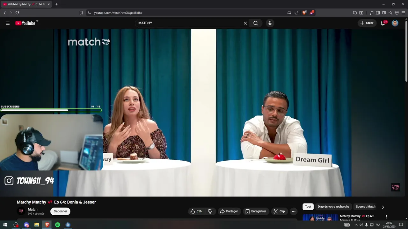The image size is (408, 229).
Task: Go forward in browser history
Action: (11, 13)
